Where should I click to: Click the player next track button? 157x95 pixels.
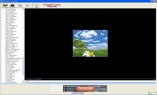click(x=33, y=83)
